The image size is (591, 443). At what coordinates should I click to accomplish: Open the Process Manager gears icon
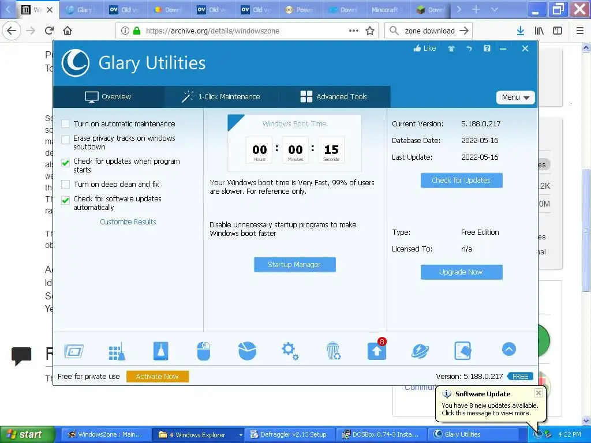click(x=290, y=351)
